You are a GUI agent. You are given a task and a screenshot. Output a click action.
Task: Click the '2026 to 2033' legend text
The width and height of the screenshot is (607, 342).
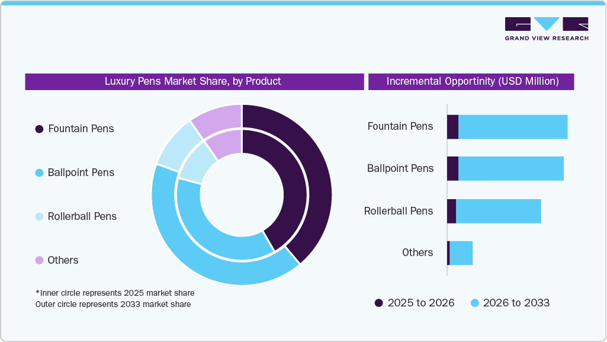[x=516, y=303]
